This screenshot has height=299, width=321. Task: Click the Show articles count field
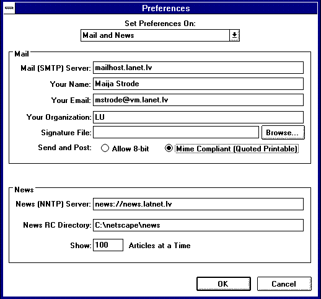pyautogui.click(x=108, y=245)
